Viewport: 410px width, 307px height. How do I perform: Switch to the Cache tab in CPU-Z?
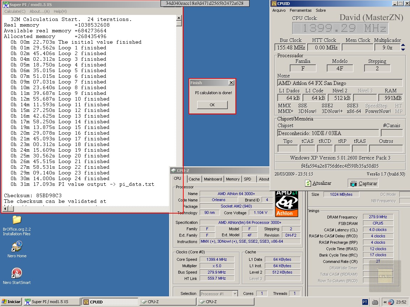pyautogui.click(x=194, y=179)
